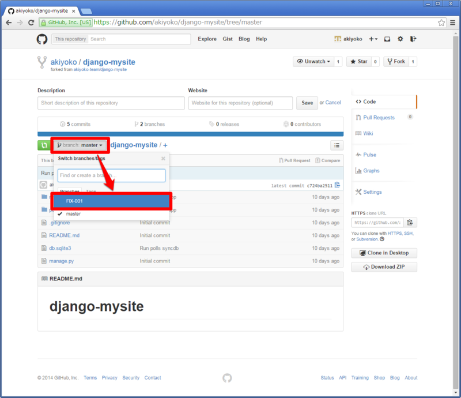Click the green compare and review button
This screenshot has width=461, height=398.
pyautogui.click(x=44, y=145)
